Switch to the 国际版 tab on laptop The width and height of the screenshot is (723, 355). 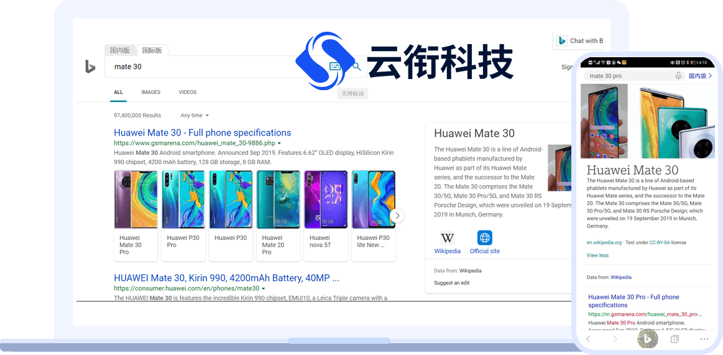click(152, 50)
